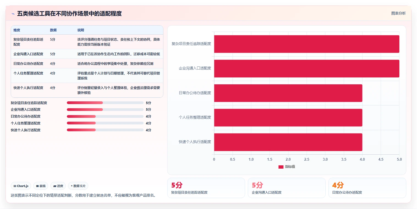The width and height of the screenshot is (417, 209).
Task: Click the chart y-axis label 个人任务整理适配度
Action: 195,117
